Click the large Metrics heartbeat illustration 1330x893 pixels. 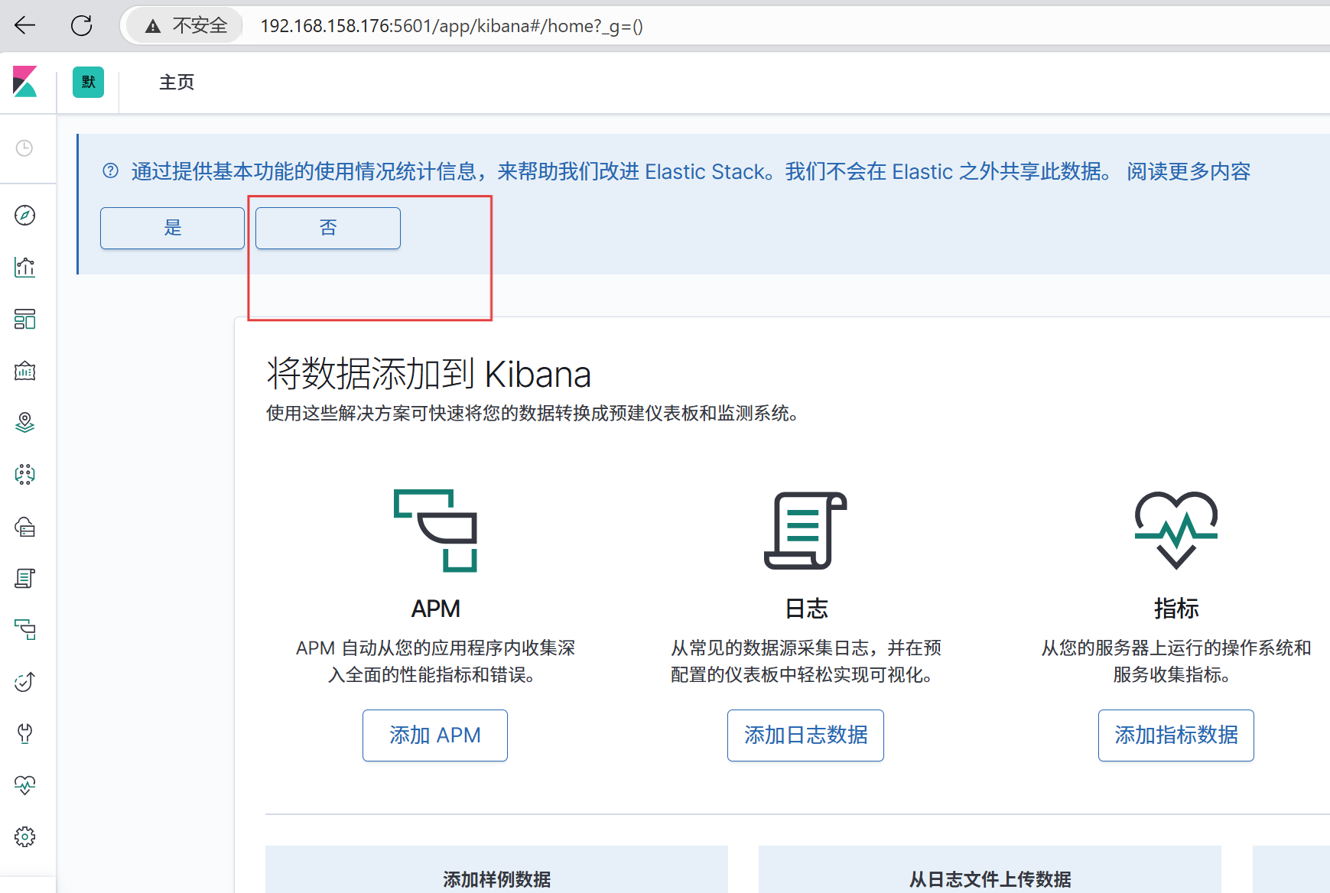point(1176,530)
